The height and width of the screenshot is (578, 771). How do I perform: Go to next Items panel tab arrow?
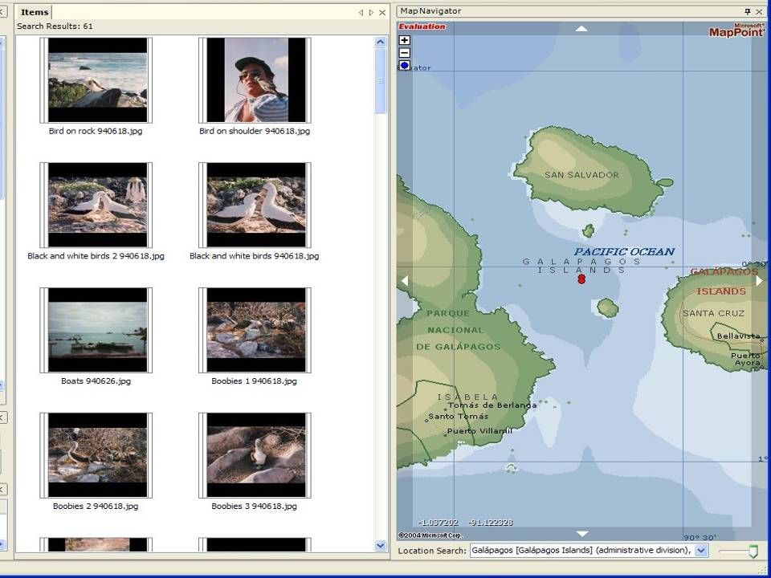371,13
